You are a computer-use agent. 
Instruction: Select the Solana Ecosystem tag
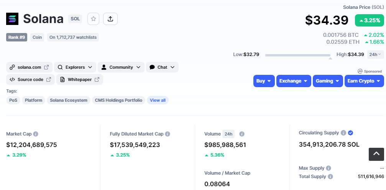(69, 100)
